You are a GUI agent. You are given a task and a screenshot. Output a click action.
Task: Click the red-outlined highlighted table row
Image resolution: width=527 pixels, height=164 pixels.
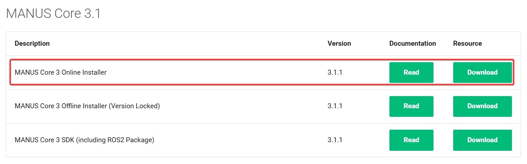coord(215,73)
